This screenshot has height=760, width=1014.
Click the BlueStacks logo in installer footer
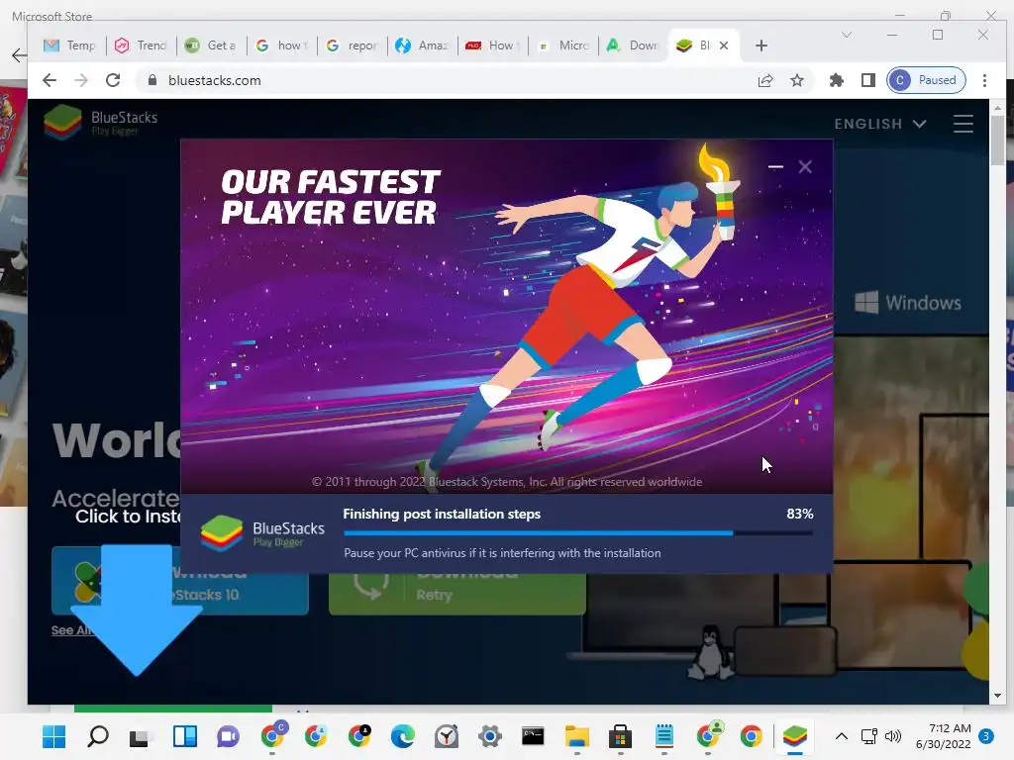(x=262, y=533)
